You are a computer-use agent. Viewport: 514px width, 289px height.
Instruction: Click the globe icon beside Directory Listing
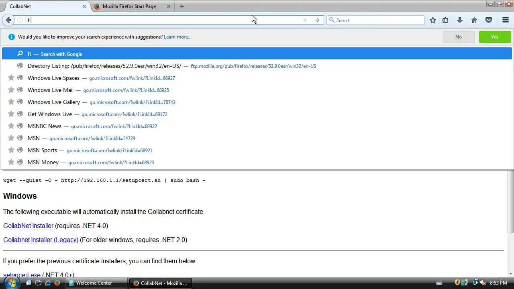tap(20, 66)
